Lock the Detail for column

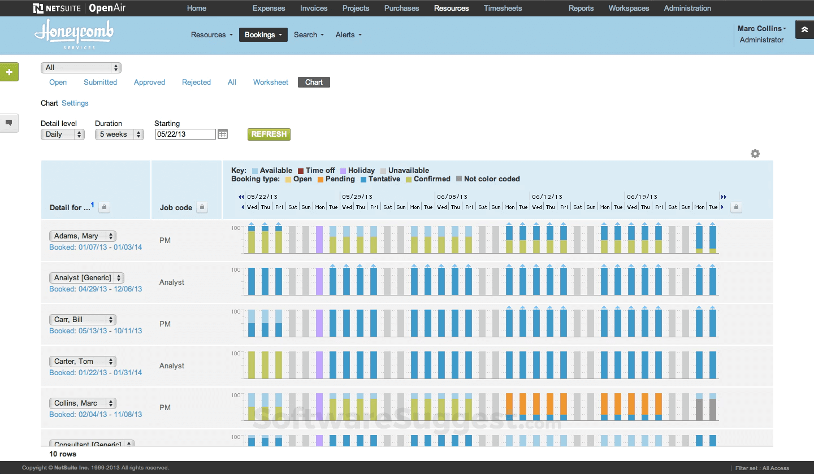coord(104,207)
